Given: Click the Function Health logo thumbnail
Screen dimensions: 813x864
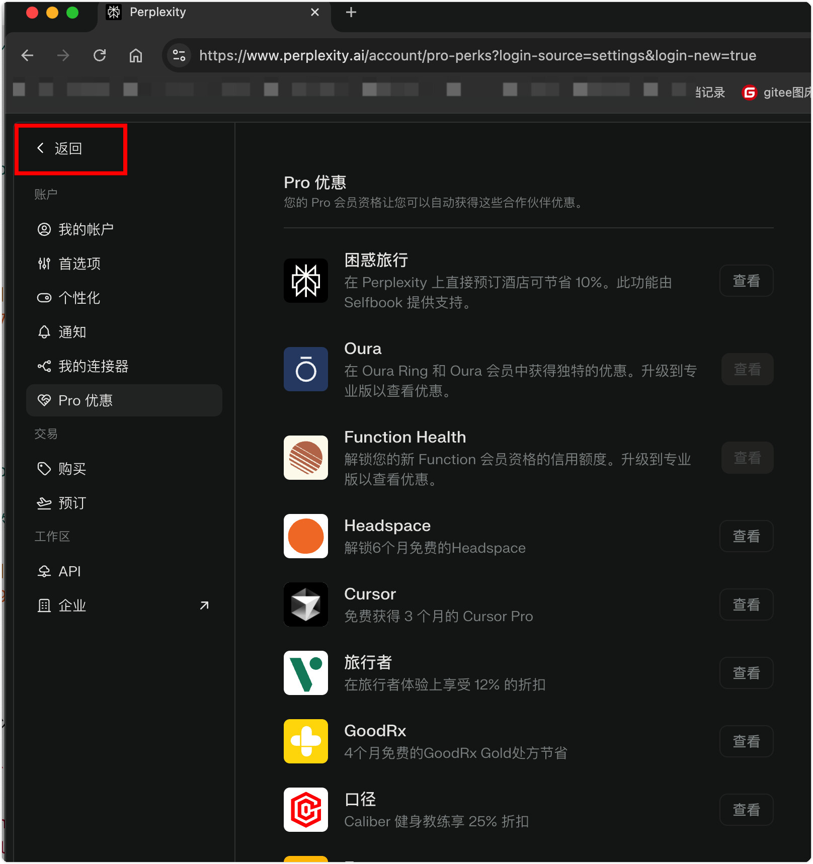Looking at the screenshot, I should (305, 458).
